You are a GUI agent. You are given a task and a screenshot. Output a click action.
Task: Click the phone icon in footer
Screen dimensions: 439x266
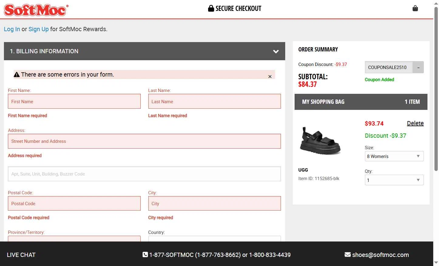[145, 255]
